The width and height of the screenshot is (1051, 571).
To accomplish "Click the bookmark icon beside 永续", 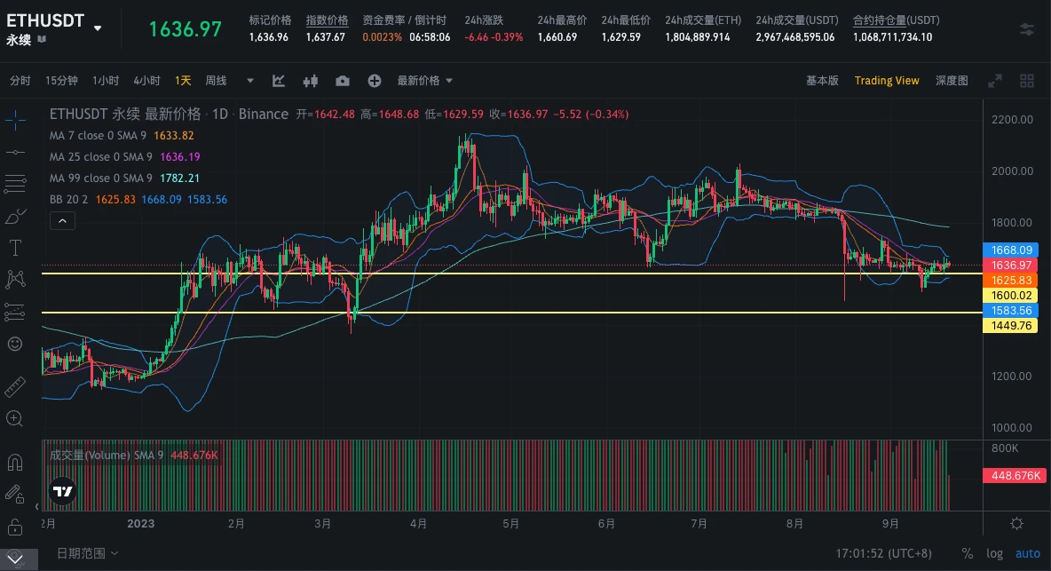I will [43, 40].
